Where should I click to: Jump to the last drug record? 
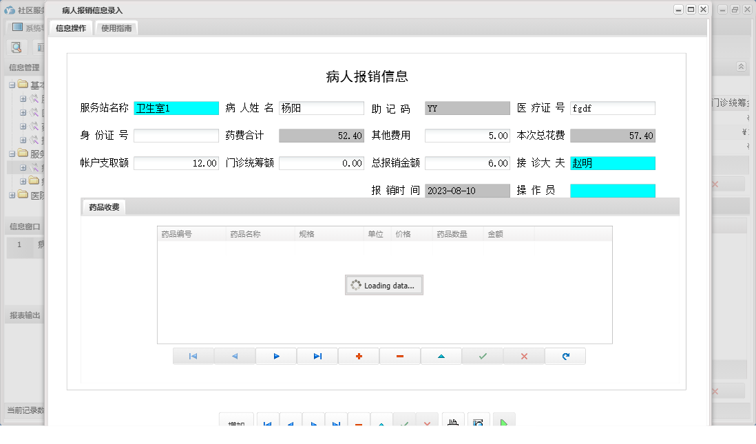(x=317, y=356)
